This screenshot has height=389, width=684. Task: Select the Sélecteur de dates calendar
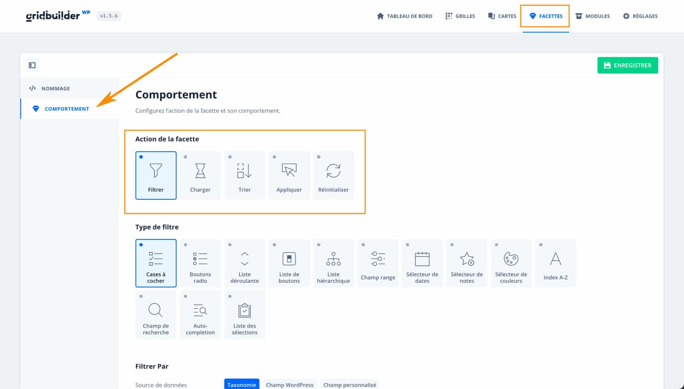coord(422,263)
